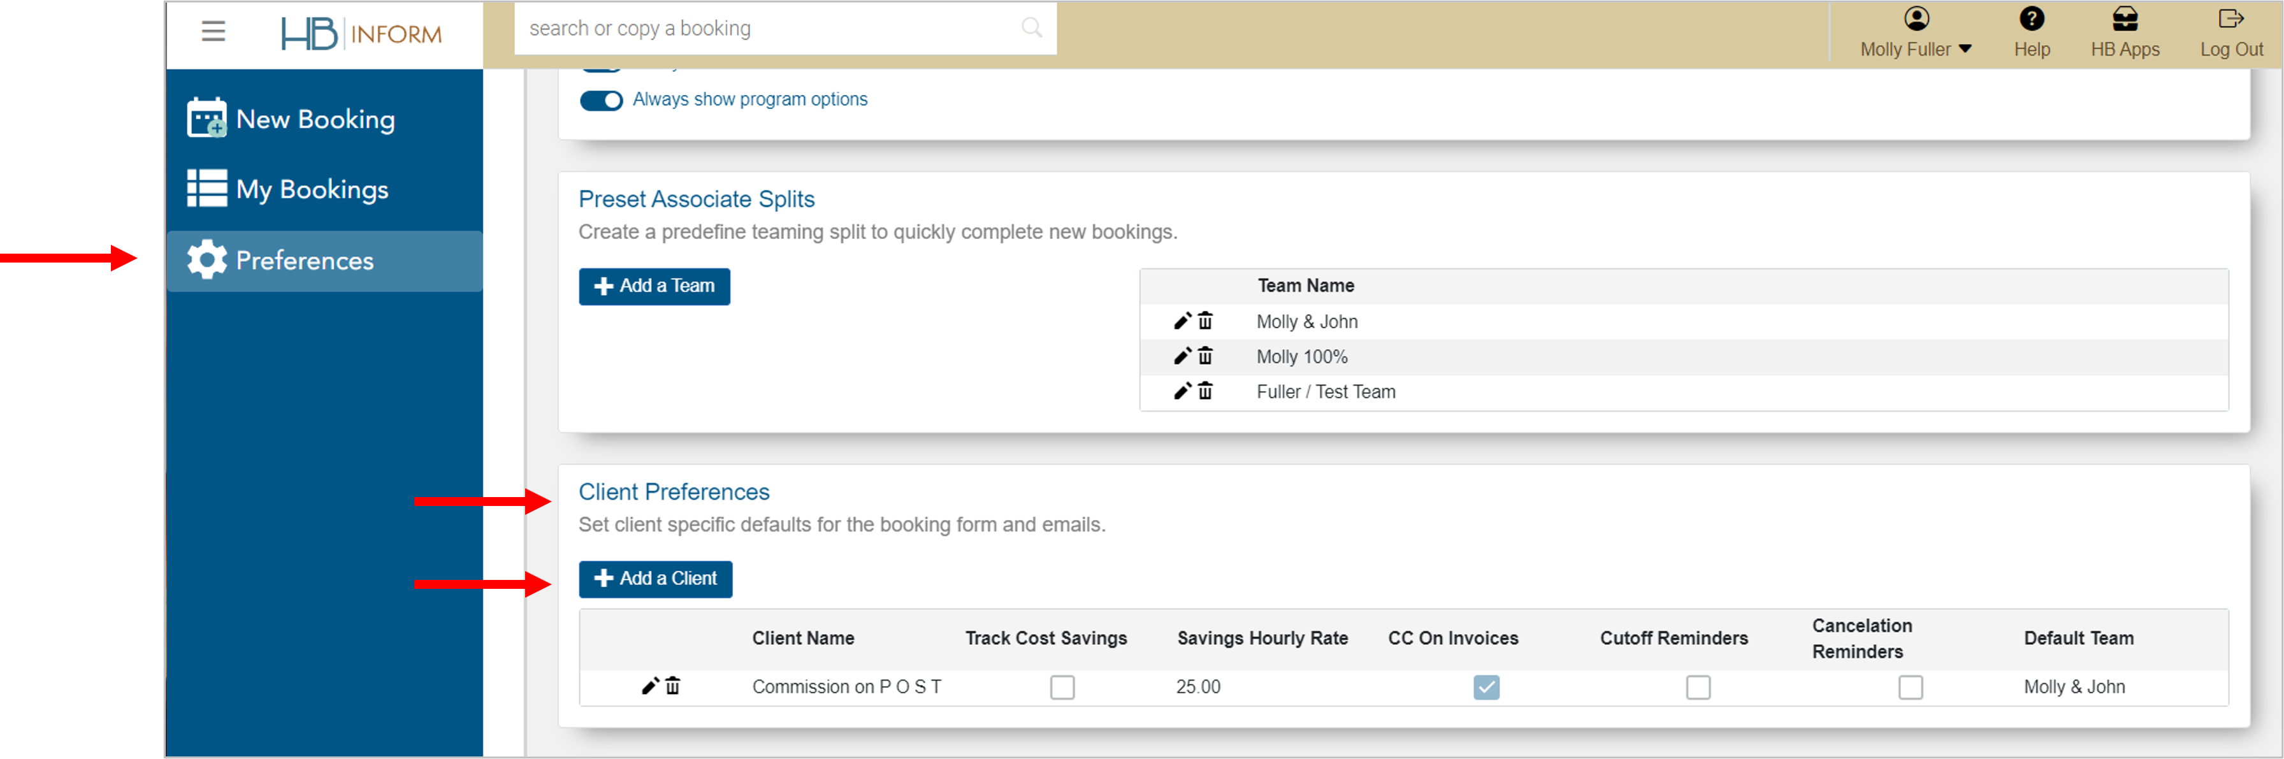The height and width of the screenshot is (759, 2284).
Task: Delete the Fuller / Test Team entry
Action: [x=1206, y=391]
